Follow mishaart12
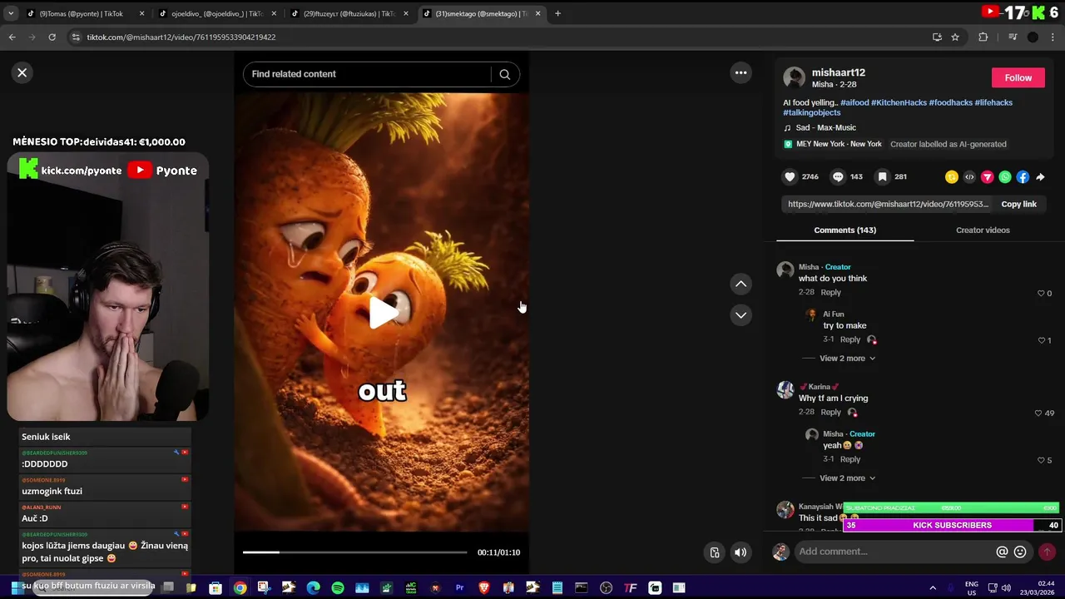The width and height of the screenshot is (1065, 599). coord(1018,77)
